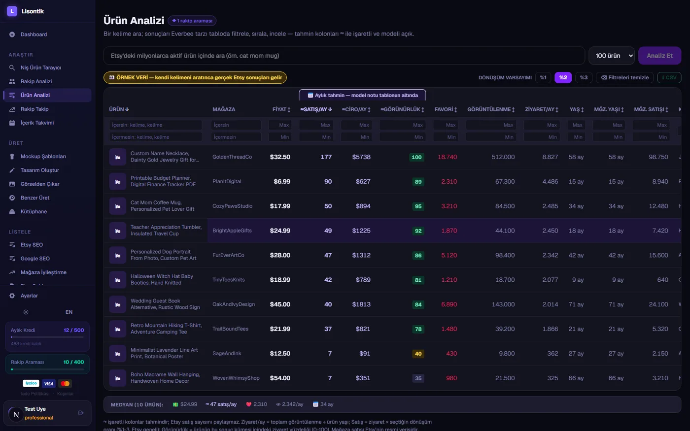This screenshot has width=690, height=431.
Task: Sort table by ≈CİRO/AY column
Action: point(357,109)
